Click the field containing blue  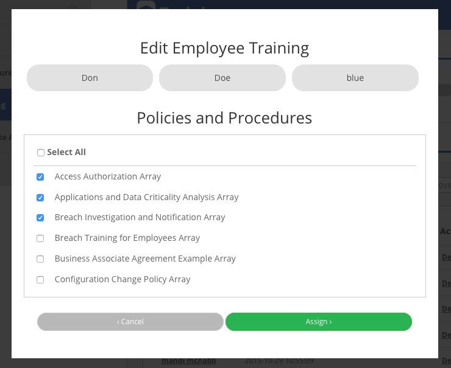(355, 78)
